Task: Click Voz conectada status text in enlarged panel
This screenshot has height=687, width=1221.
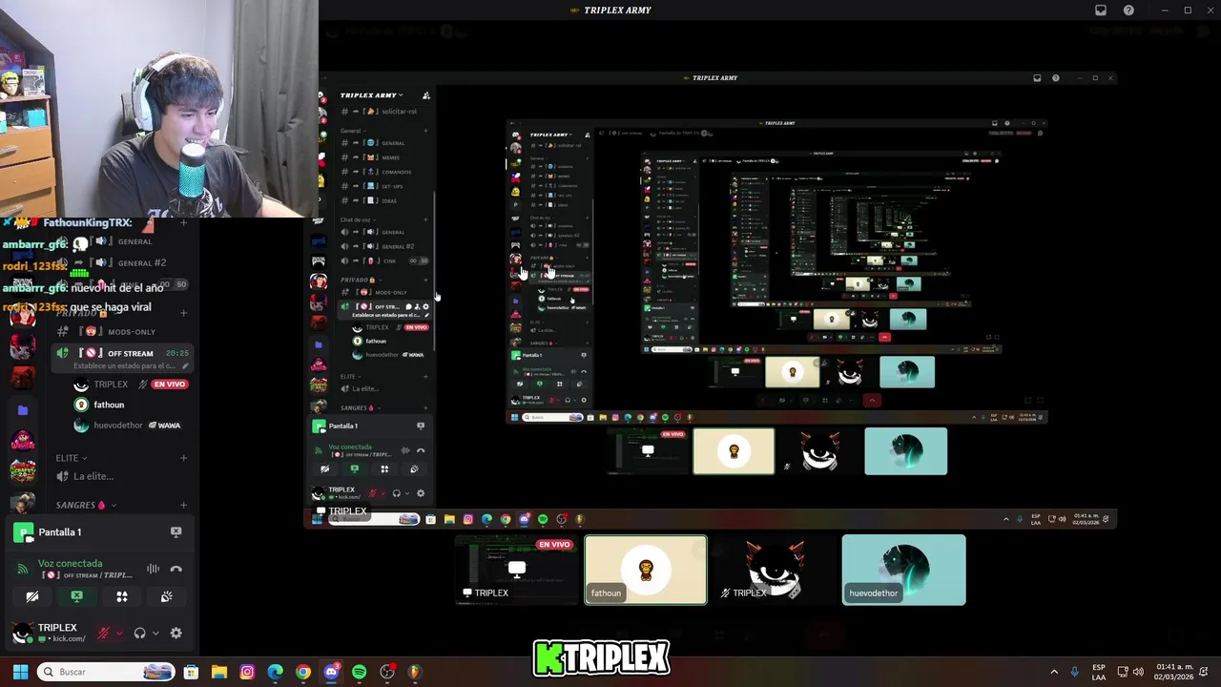Action: pyautogui.click(x=70, y=563)
